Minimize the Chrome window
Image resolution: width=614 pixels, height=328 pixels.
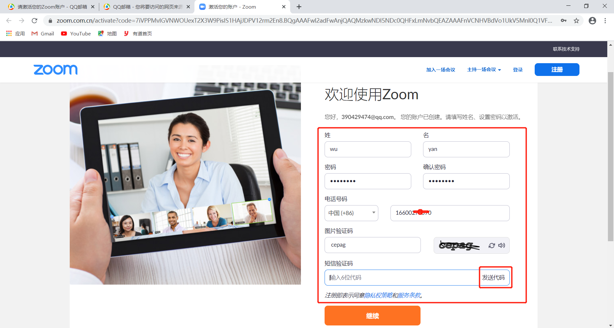pyautogui.click(x=568, y=6)
